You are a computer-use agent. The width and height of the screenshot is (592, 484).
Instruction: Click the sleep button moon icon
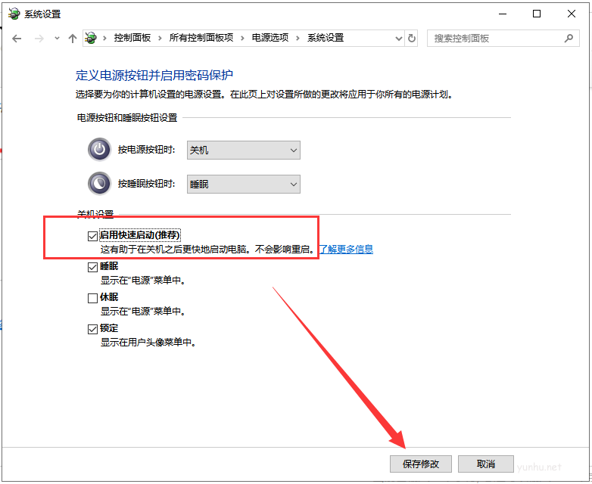(x=99, y=184)
